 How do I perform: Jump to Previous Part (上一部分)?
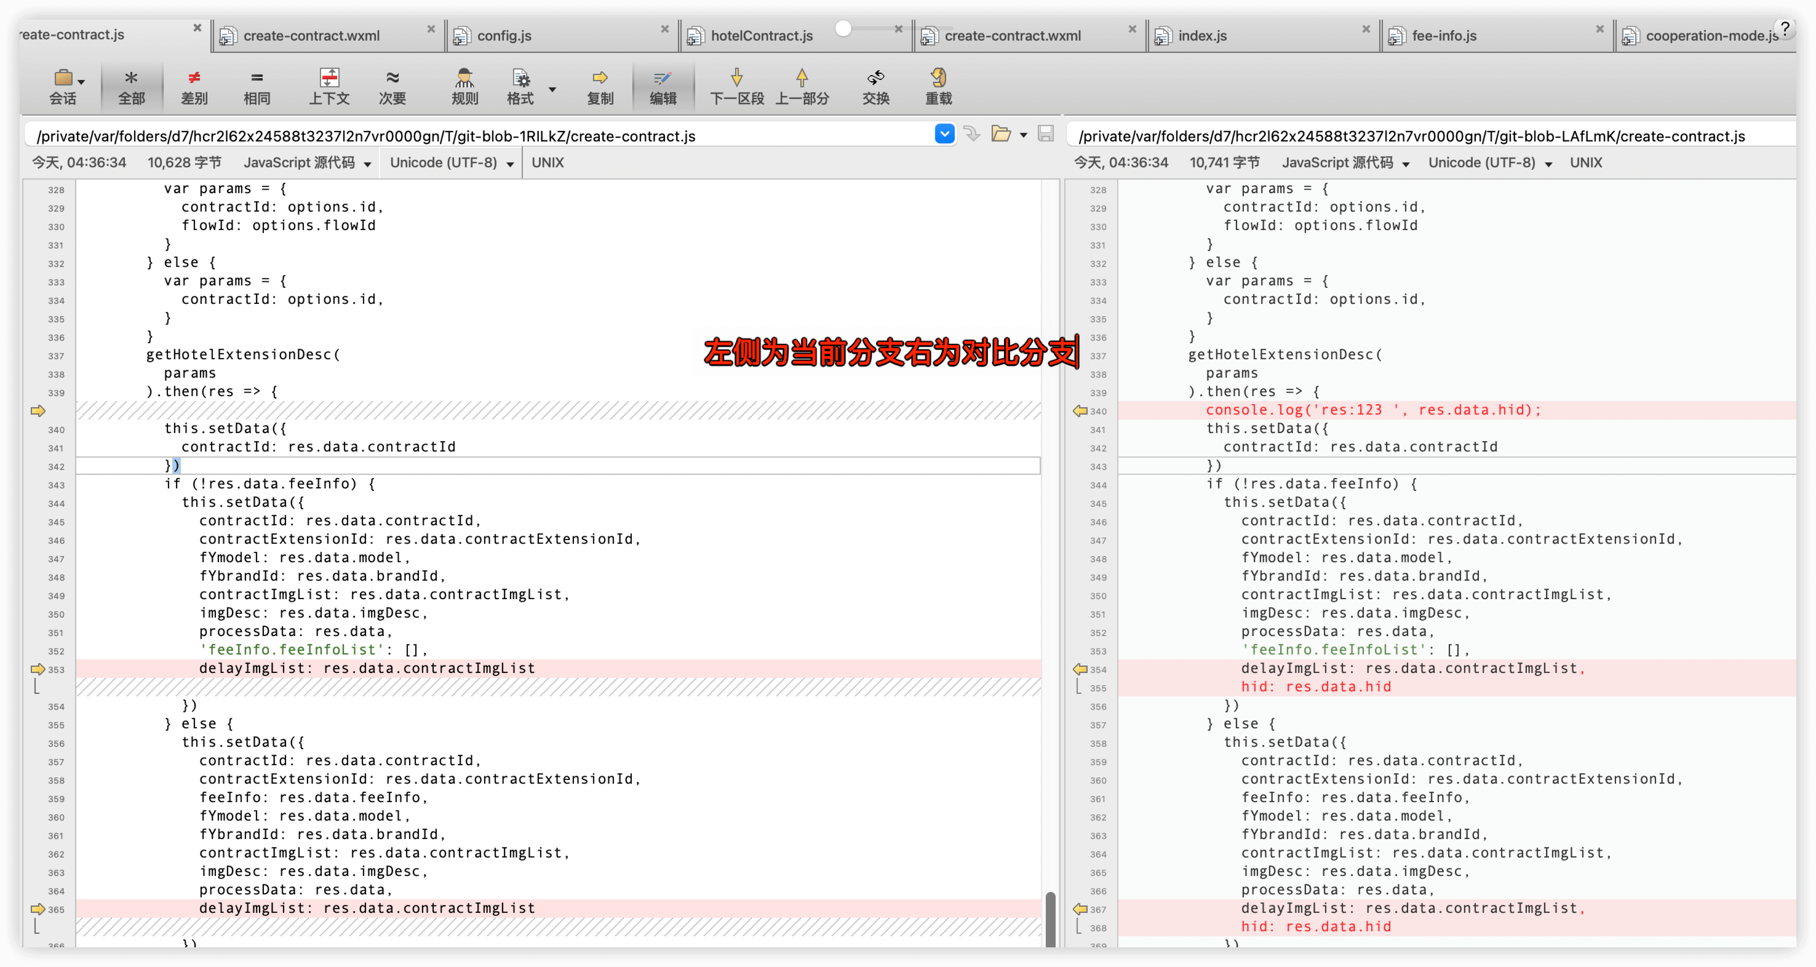802,87
